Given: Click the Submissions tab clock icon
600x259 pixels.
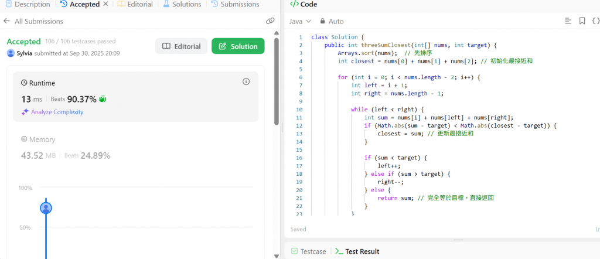Looking at the screenshot, I should click(214, 4).
